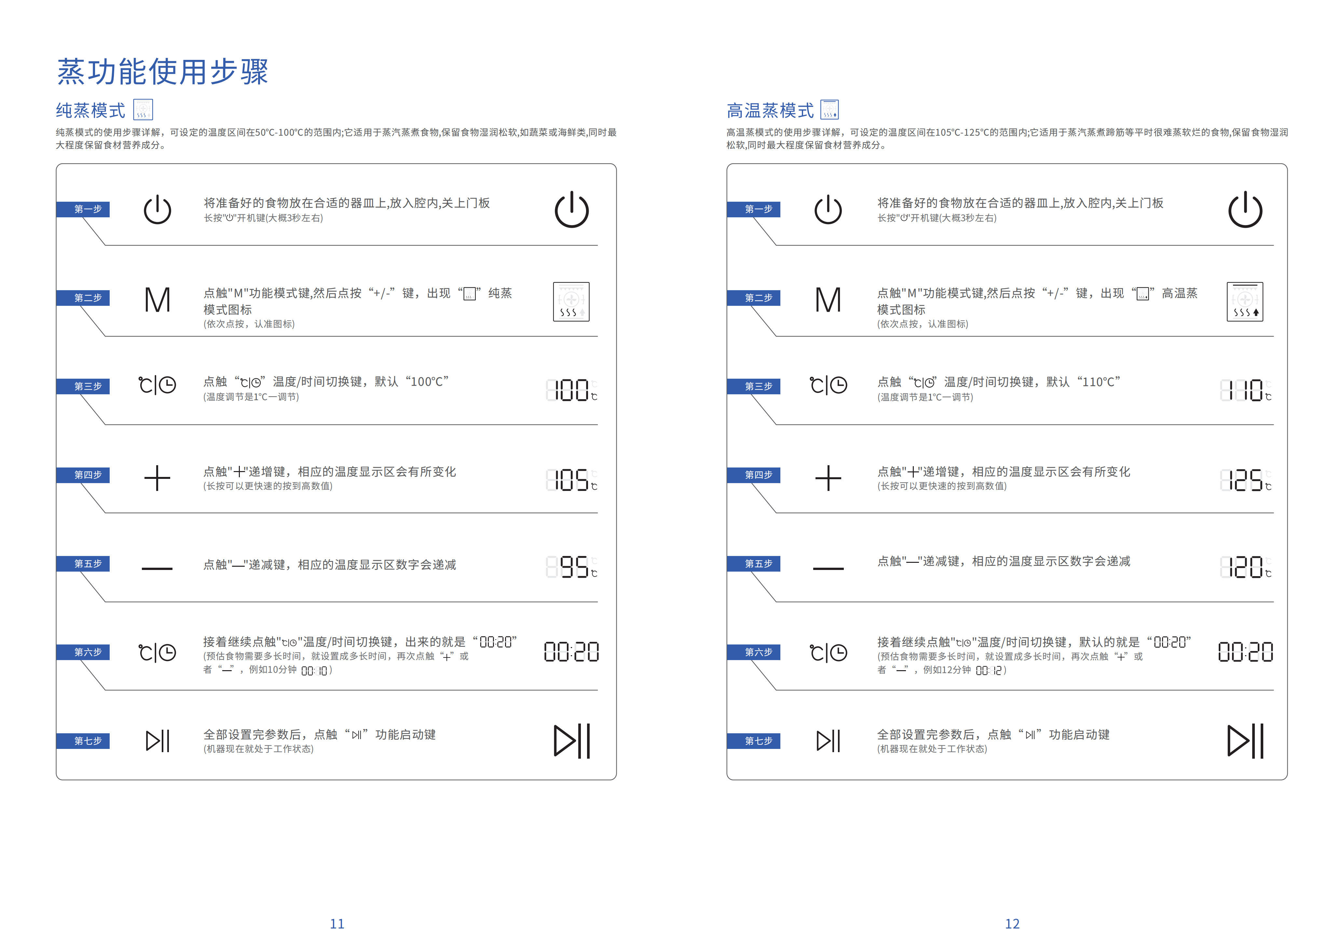Click the large play/pause start icon on page 11
Screen dimensions: 1343x948
click(571, 741)
